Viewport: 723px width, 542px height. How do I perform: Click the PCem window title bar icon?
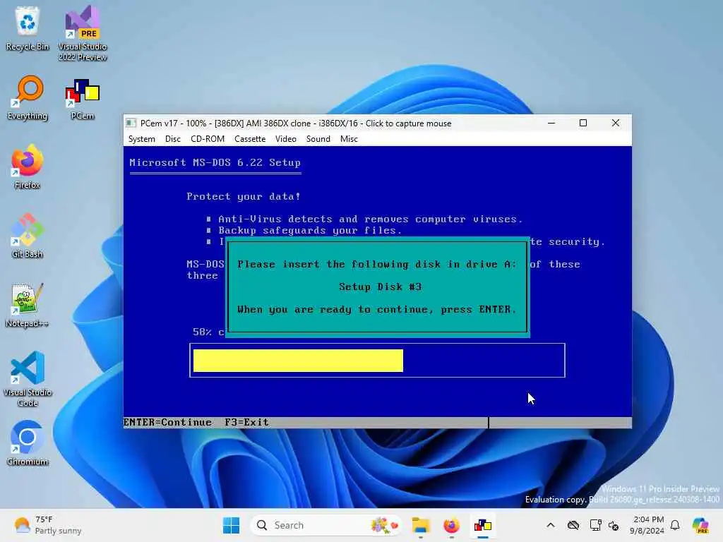click(x=131, y=123)
